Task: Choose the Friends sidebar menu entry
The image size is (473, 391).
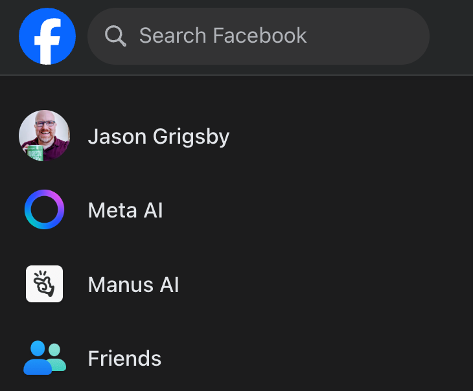Action: click(x=124, y=358)
